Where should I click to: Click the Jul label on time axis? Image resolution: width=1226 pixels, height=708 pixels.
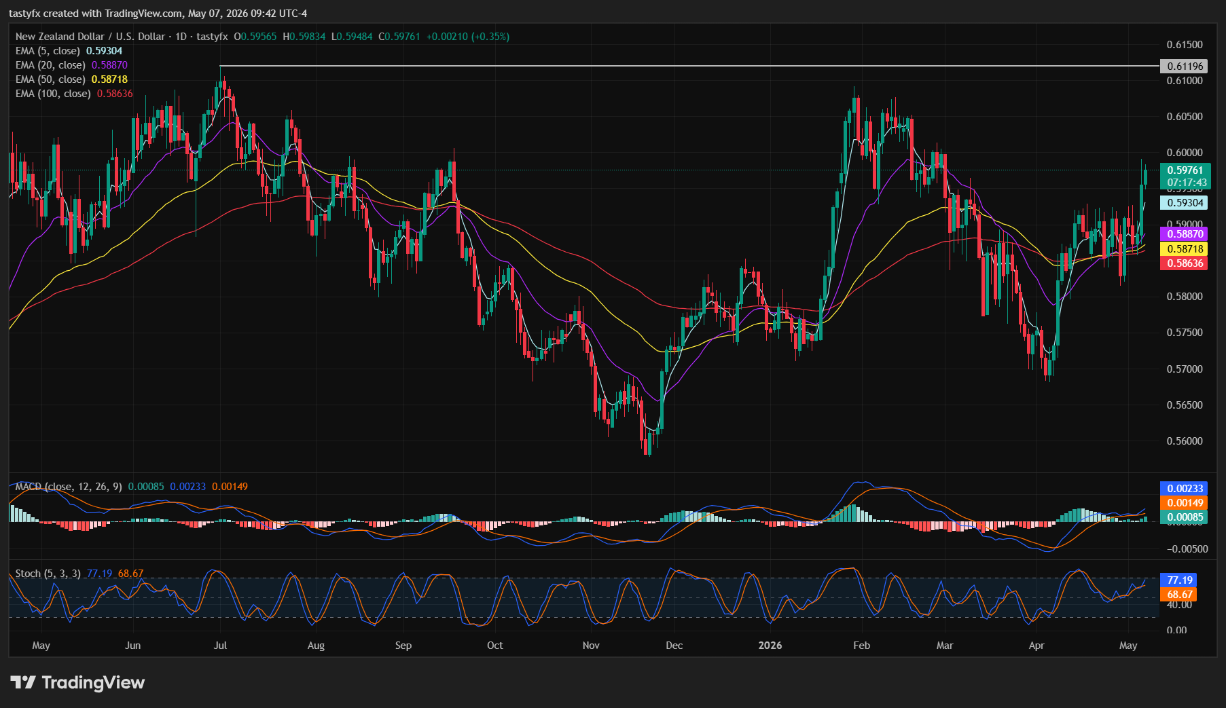pos(220,646)
